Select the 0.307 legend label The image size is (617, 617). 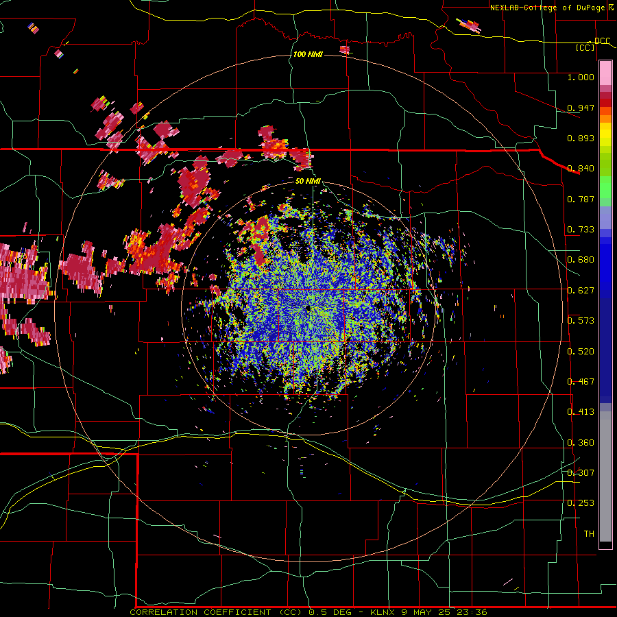[x=581, y=473]
